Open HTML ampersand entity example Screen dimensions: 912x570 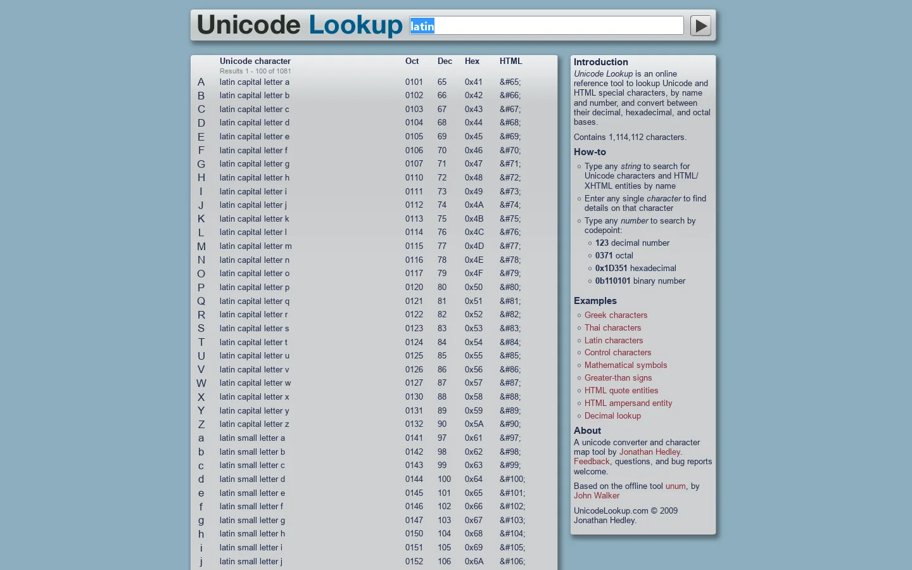628,403
